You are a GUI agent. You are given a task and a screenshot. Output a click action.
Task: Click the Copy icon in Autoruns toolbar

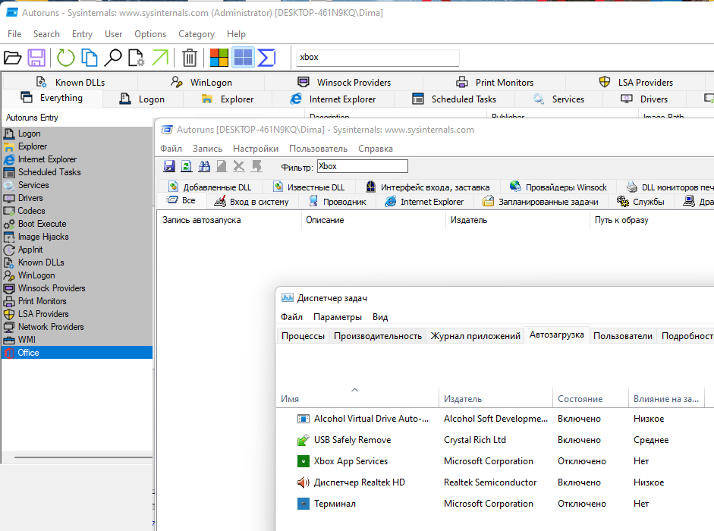click(x=90, y=58)
